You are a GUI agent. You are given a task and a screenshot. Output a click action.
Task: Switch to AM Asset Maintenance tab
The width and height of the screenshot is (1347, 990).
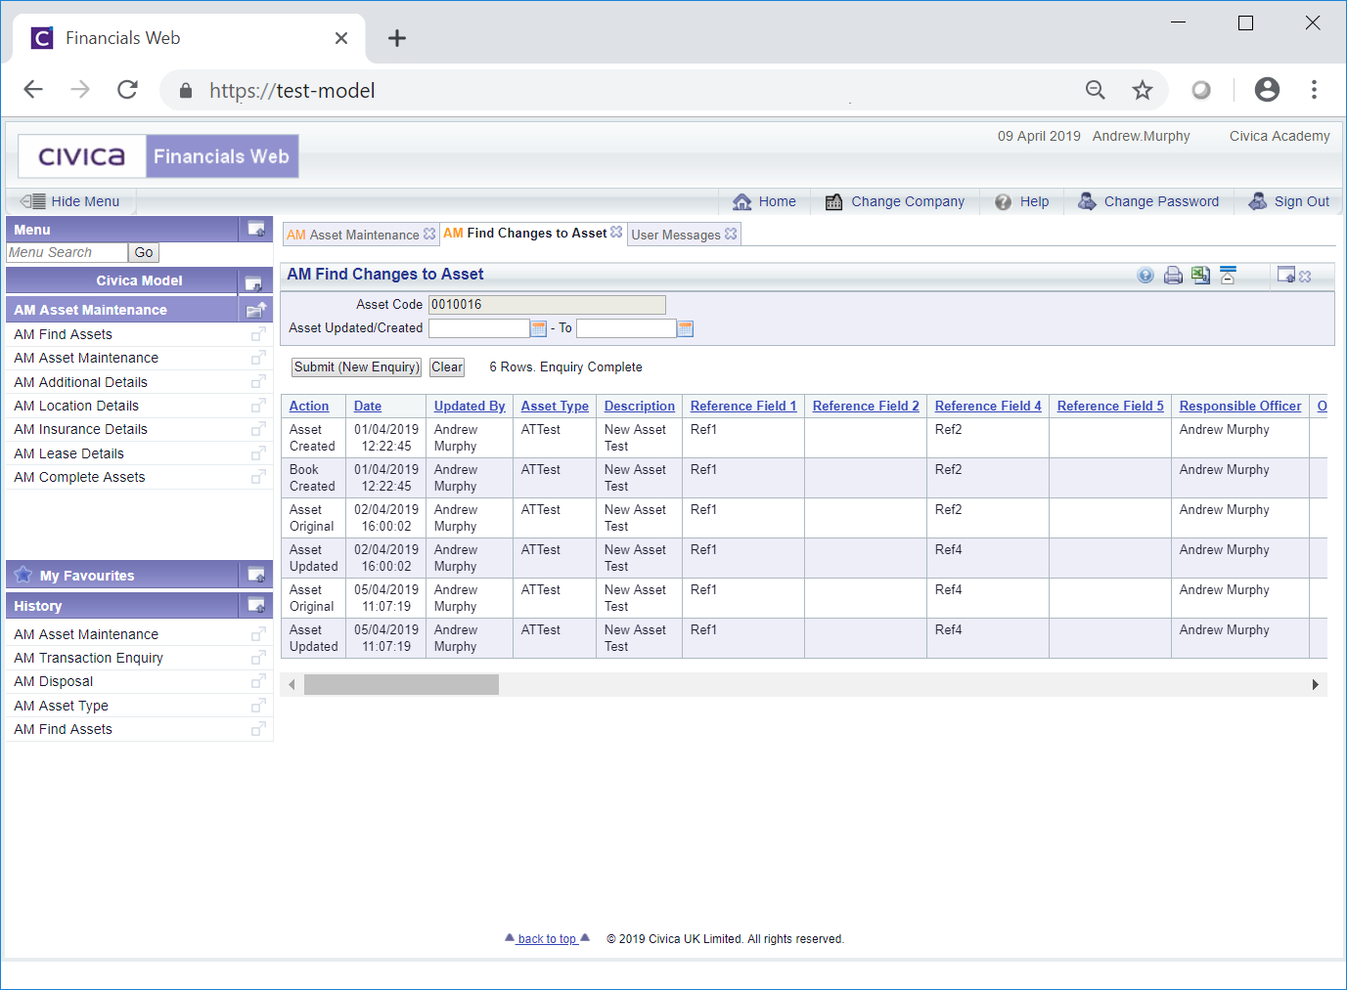(353, 235)
